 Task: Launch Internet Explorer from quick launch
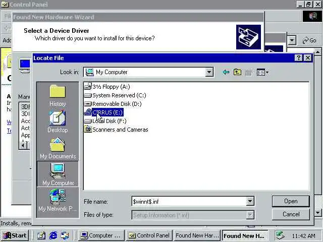(53, 235)
